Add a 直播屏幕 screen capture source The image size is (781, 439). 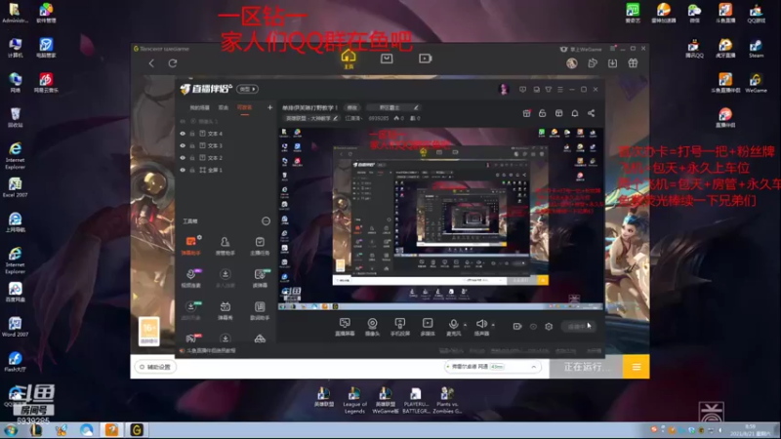pos(345,327)
